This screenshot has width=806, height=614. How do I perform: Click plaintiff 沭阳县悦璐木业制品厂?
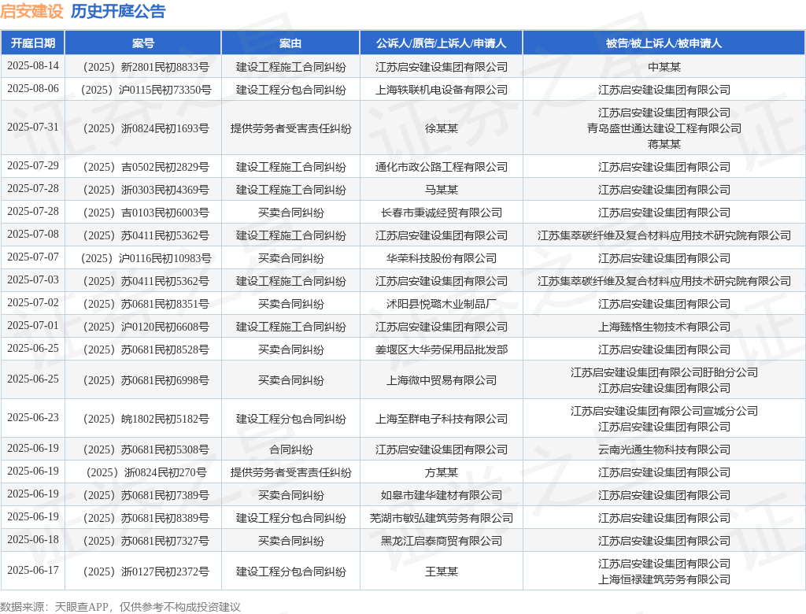pyautogui.click(x=442, y=305)
